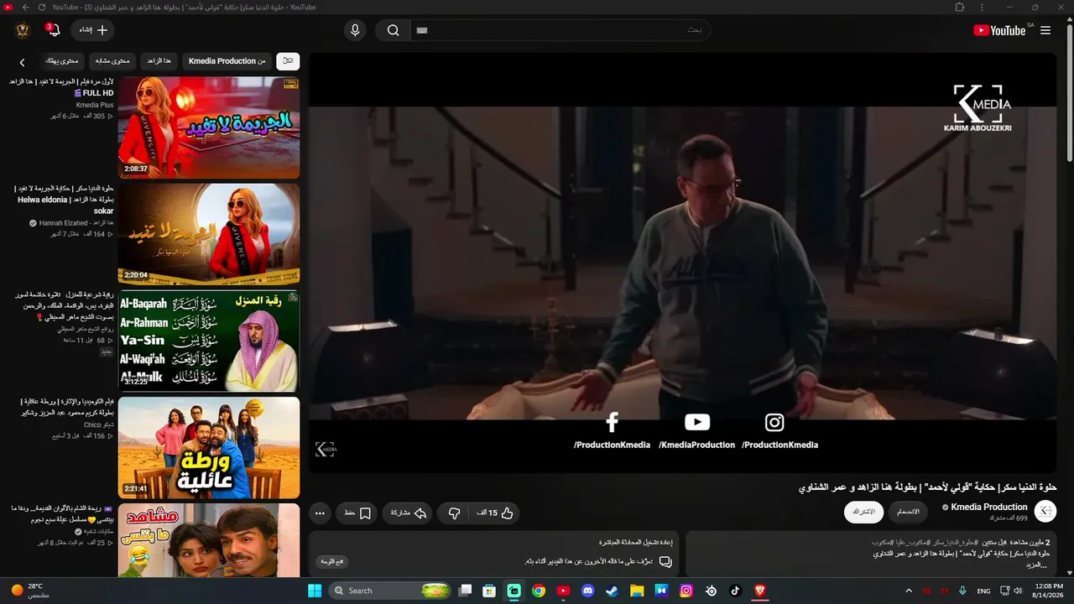
Task: Select the "محتوى مشابه" filter chip
Action: coord(112,61)
